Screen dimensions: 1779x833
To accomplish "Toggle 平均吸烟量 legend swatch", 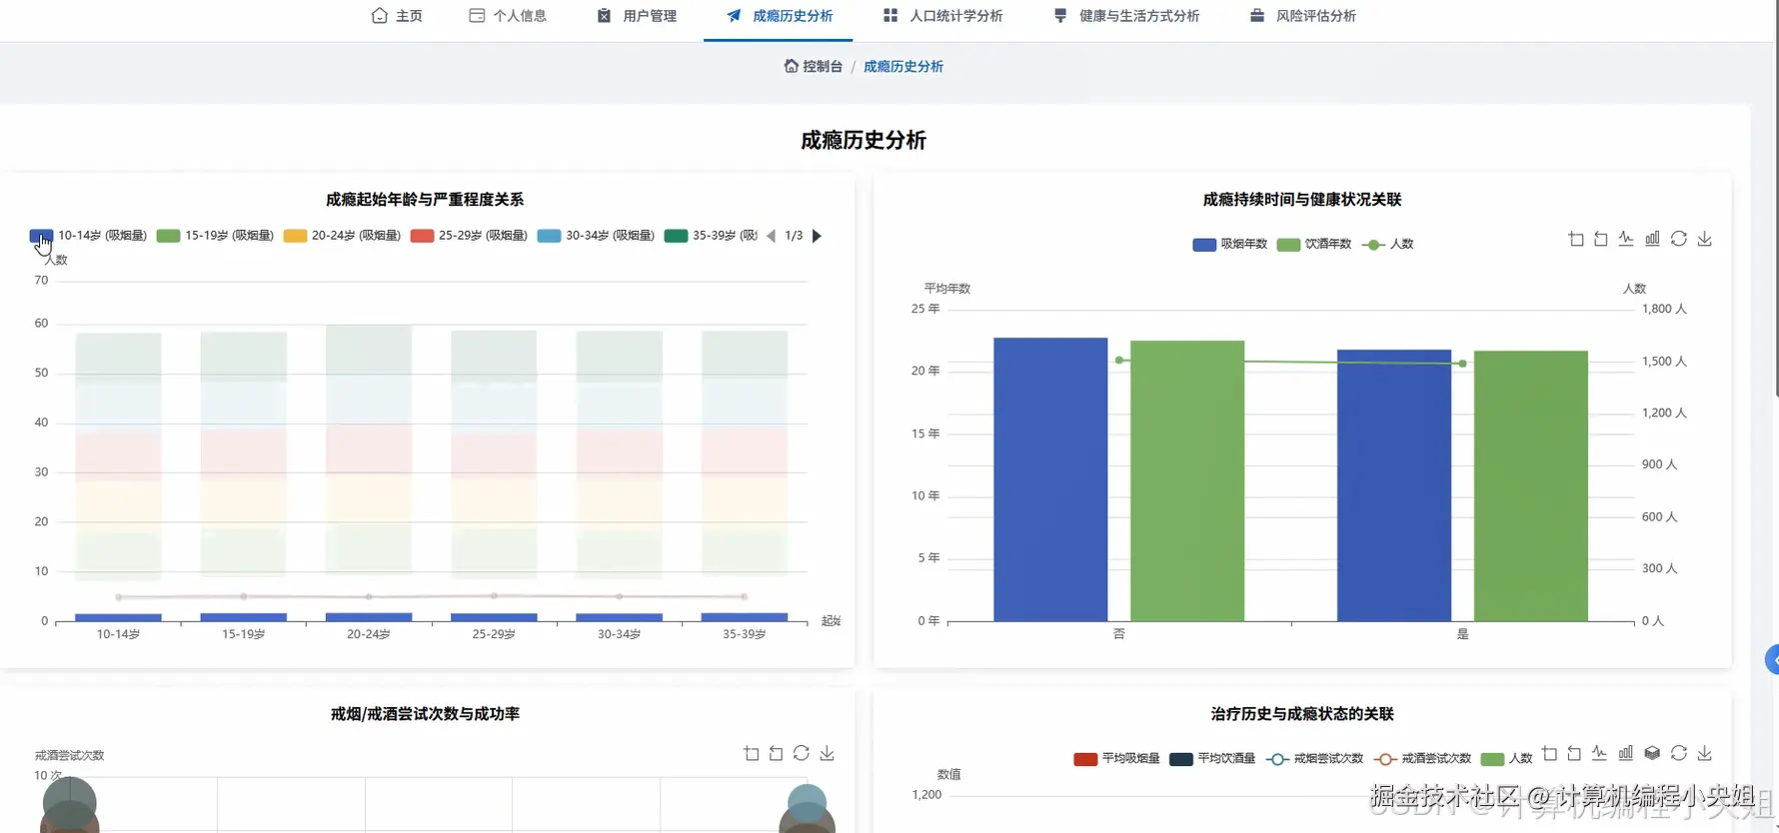I will coord(1085,759).
